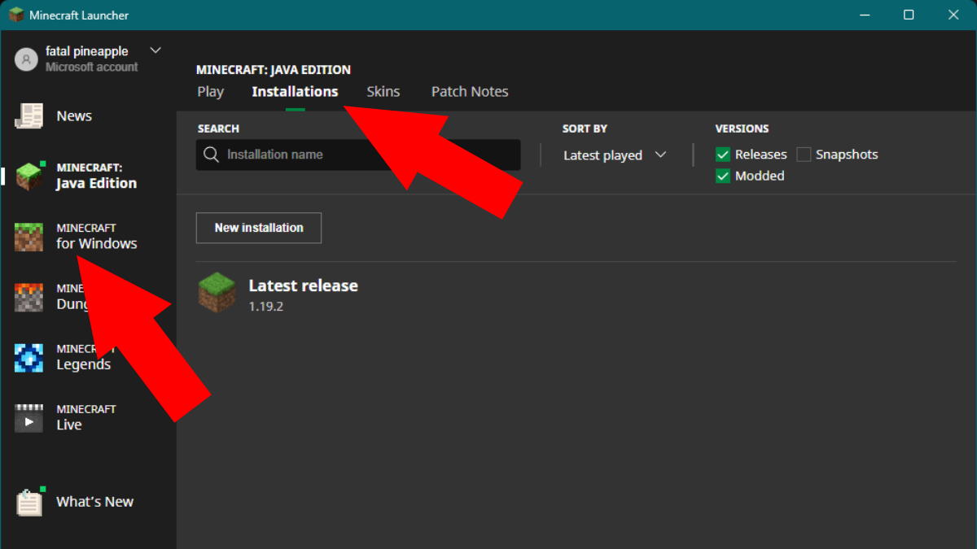The height and width of the screenshot is (549, 977).
Task: Click the New installation button
Action: tap(258, 228)
